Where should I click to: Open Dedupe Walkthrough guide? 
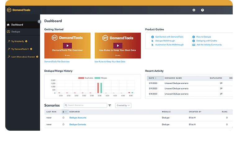pos(165,41)
